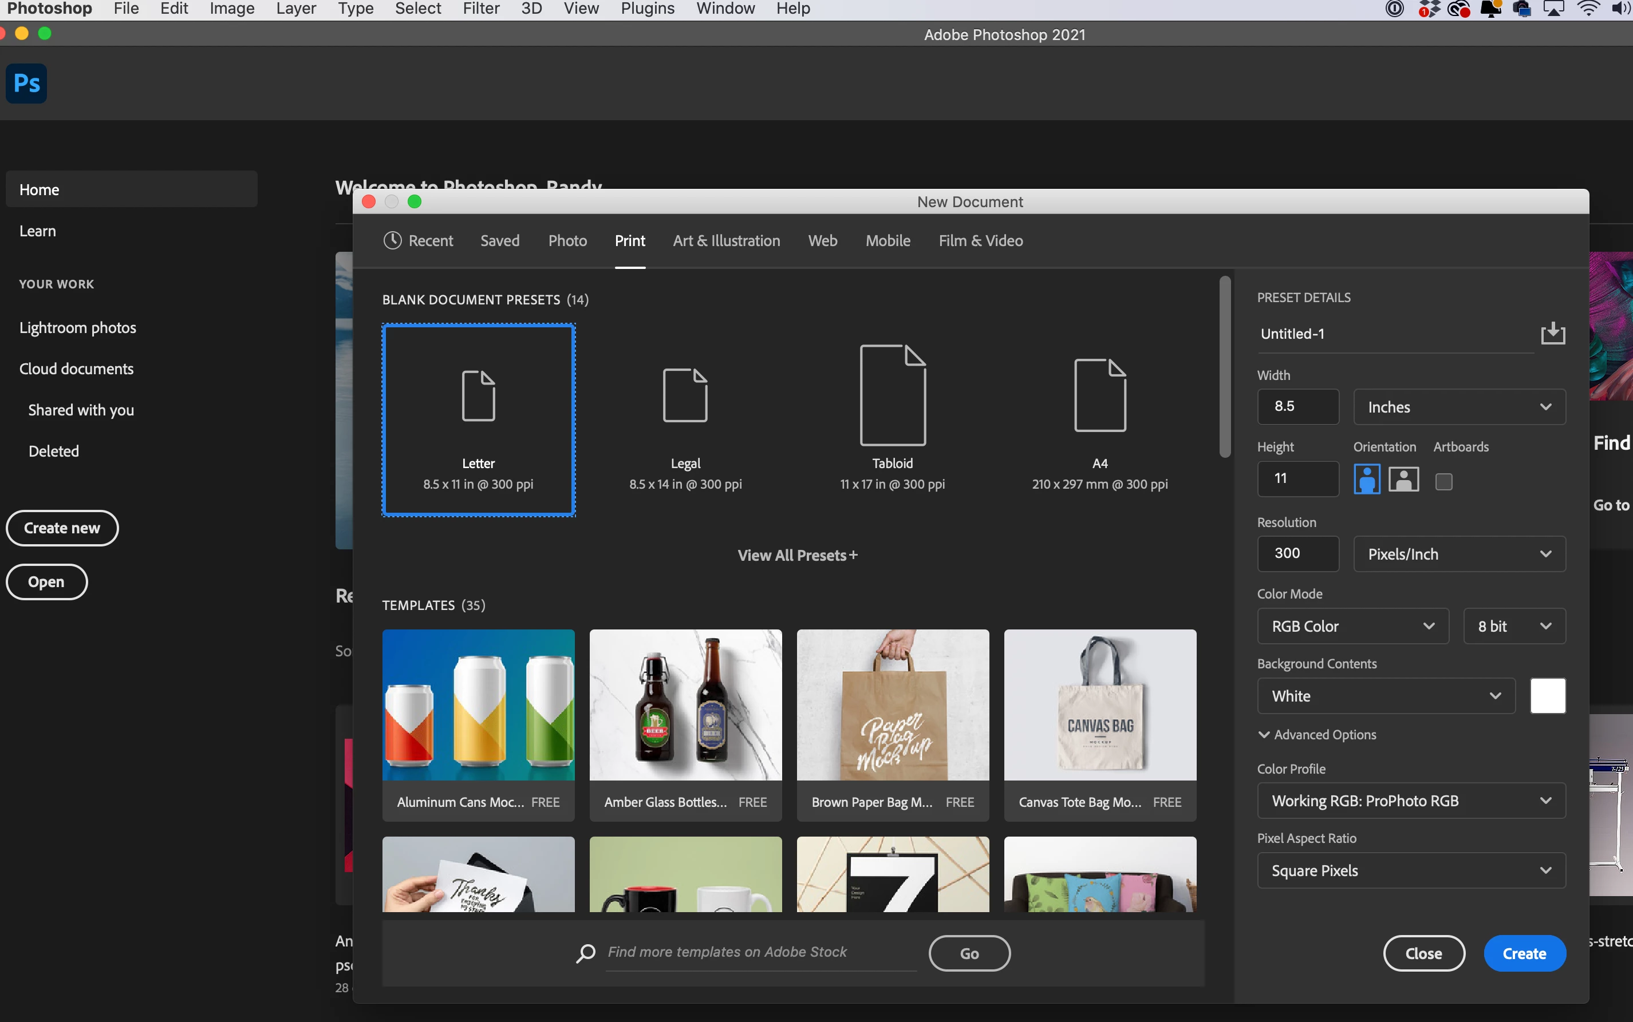The width and height of the screenshot is (1633, 1022).
Task: Open the Aluminum Cans Mockup template thumbnail
Action: point(478,705)
